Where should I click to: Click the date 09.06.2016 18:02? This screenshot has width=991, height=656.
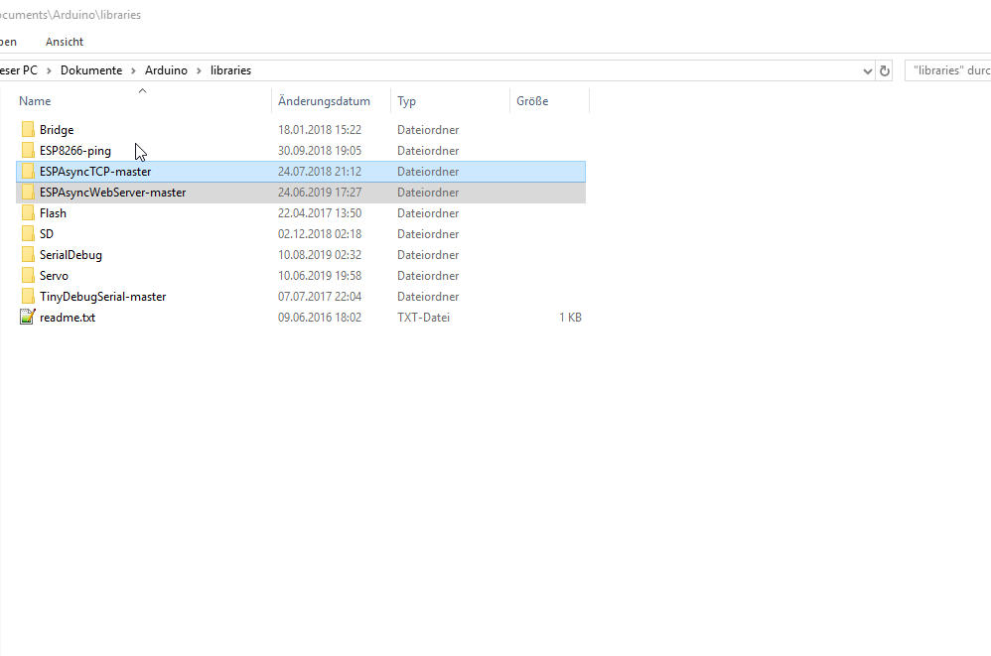click(320, 317)
